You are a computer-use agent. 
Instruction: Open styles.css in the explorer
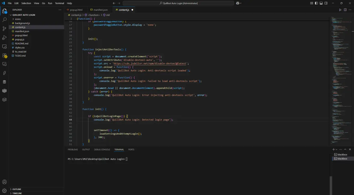click(37, 47)
